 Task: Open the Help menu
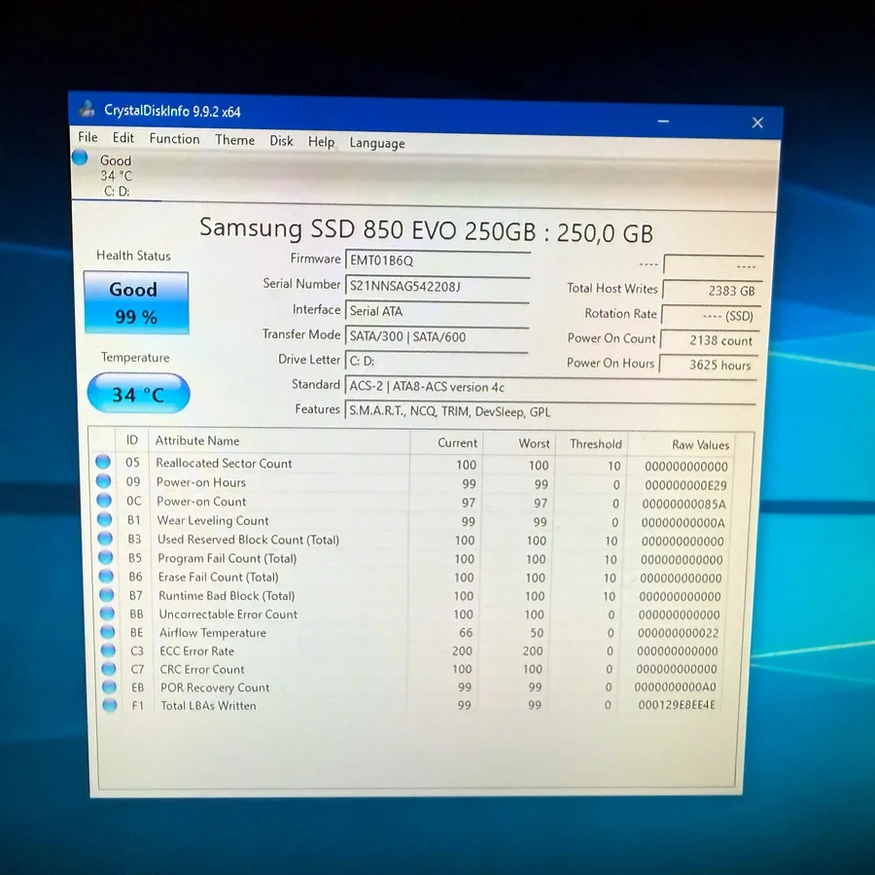coord(321,142)
